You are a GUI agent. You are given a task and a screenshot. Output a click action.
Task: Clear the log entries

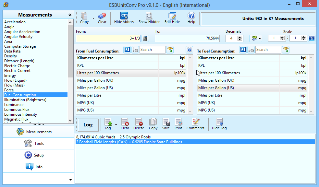tap(125, 124)
